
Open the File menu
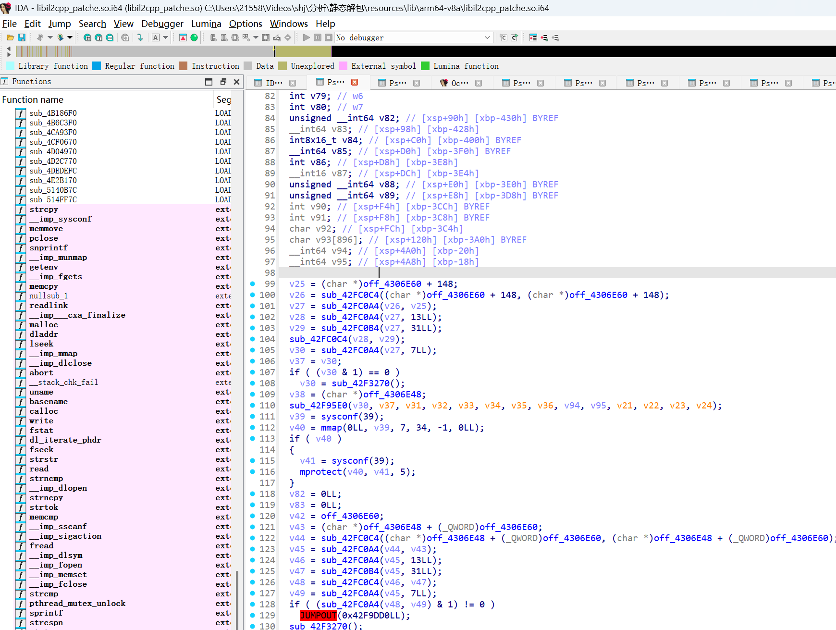[10, 24]
